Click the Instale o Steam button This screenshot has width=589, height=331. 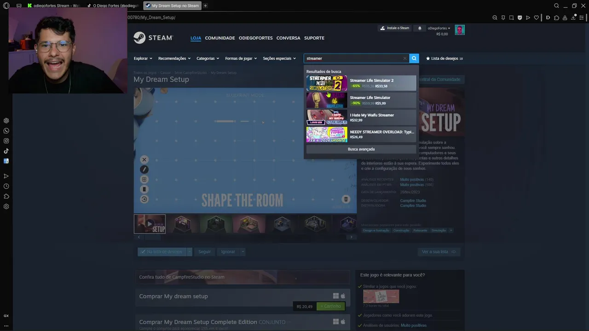[395, 28]
